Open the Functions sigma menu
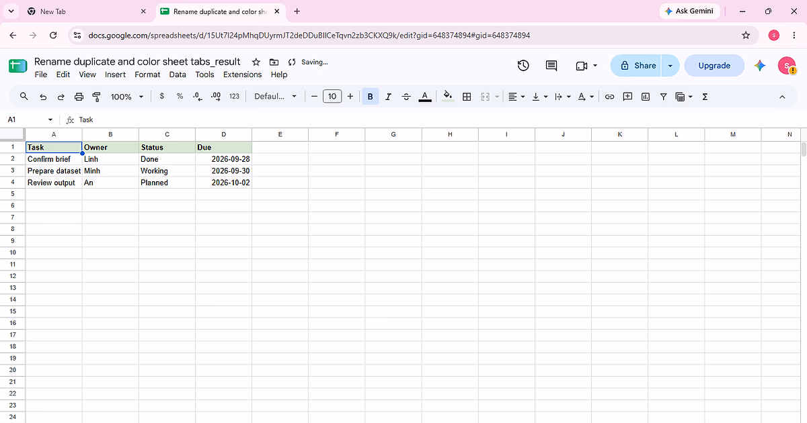 (705, 97)
